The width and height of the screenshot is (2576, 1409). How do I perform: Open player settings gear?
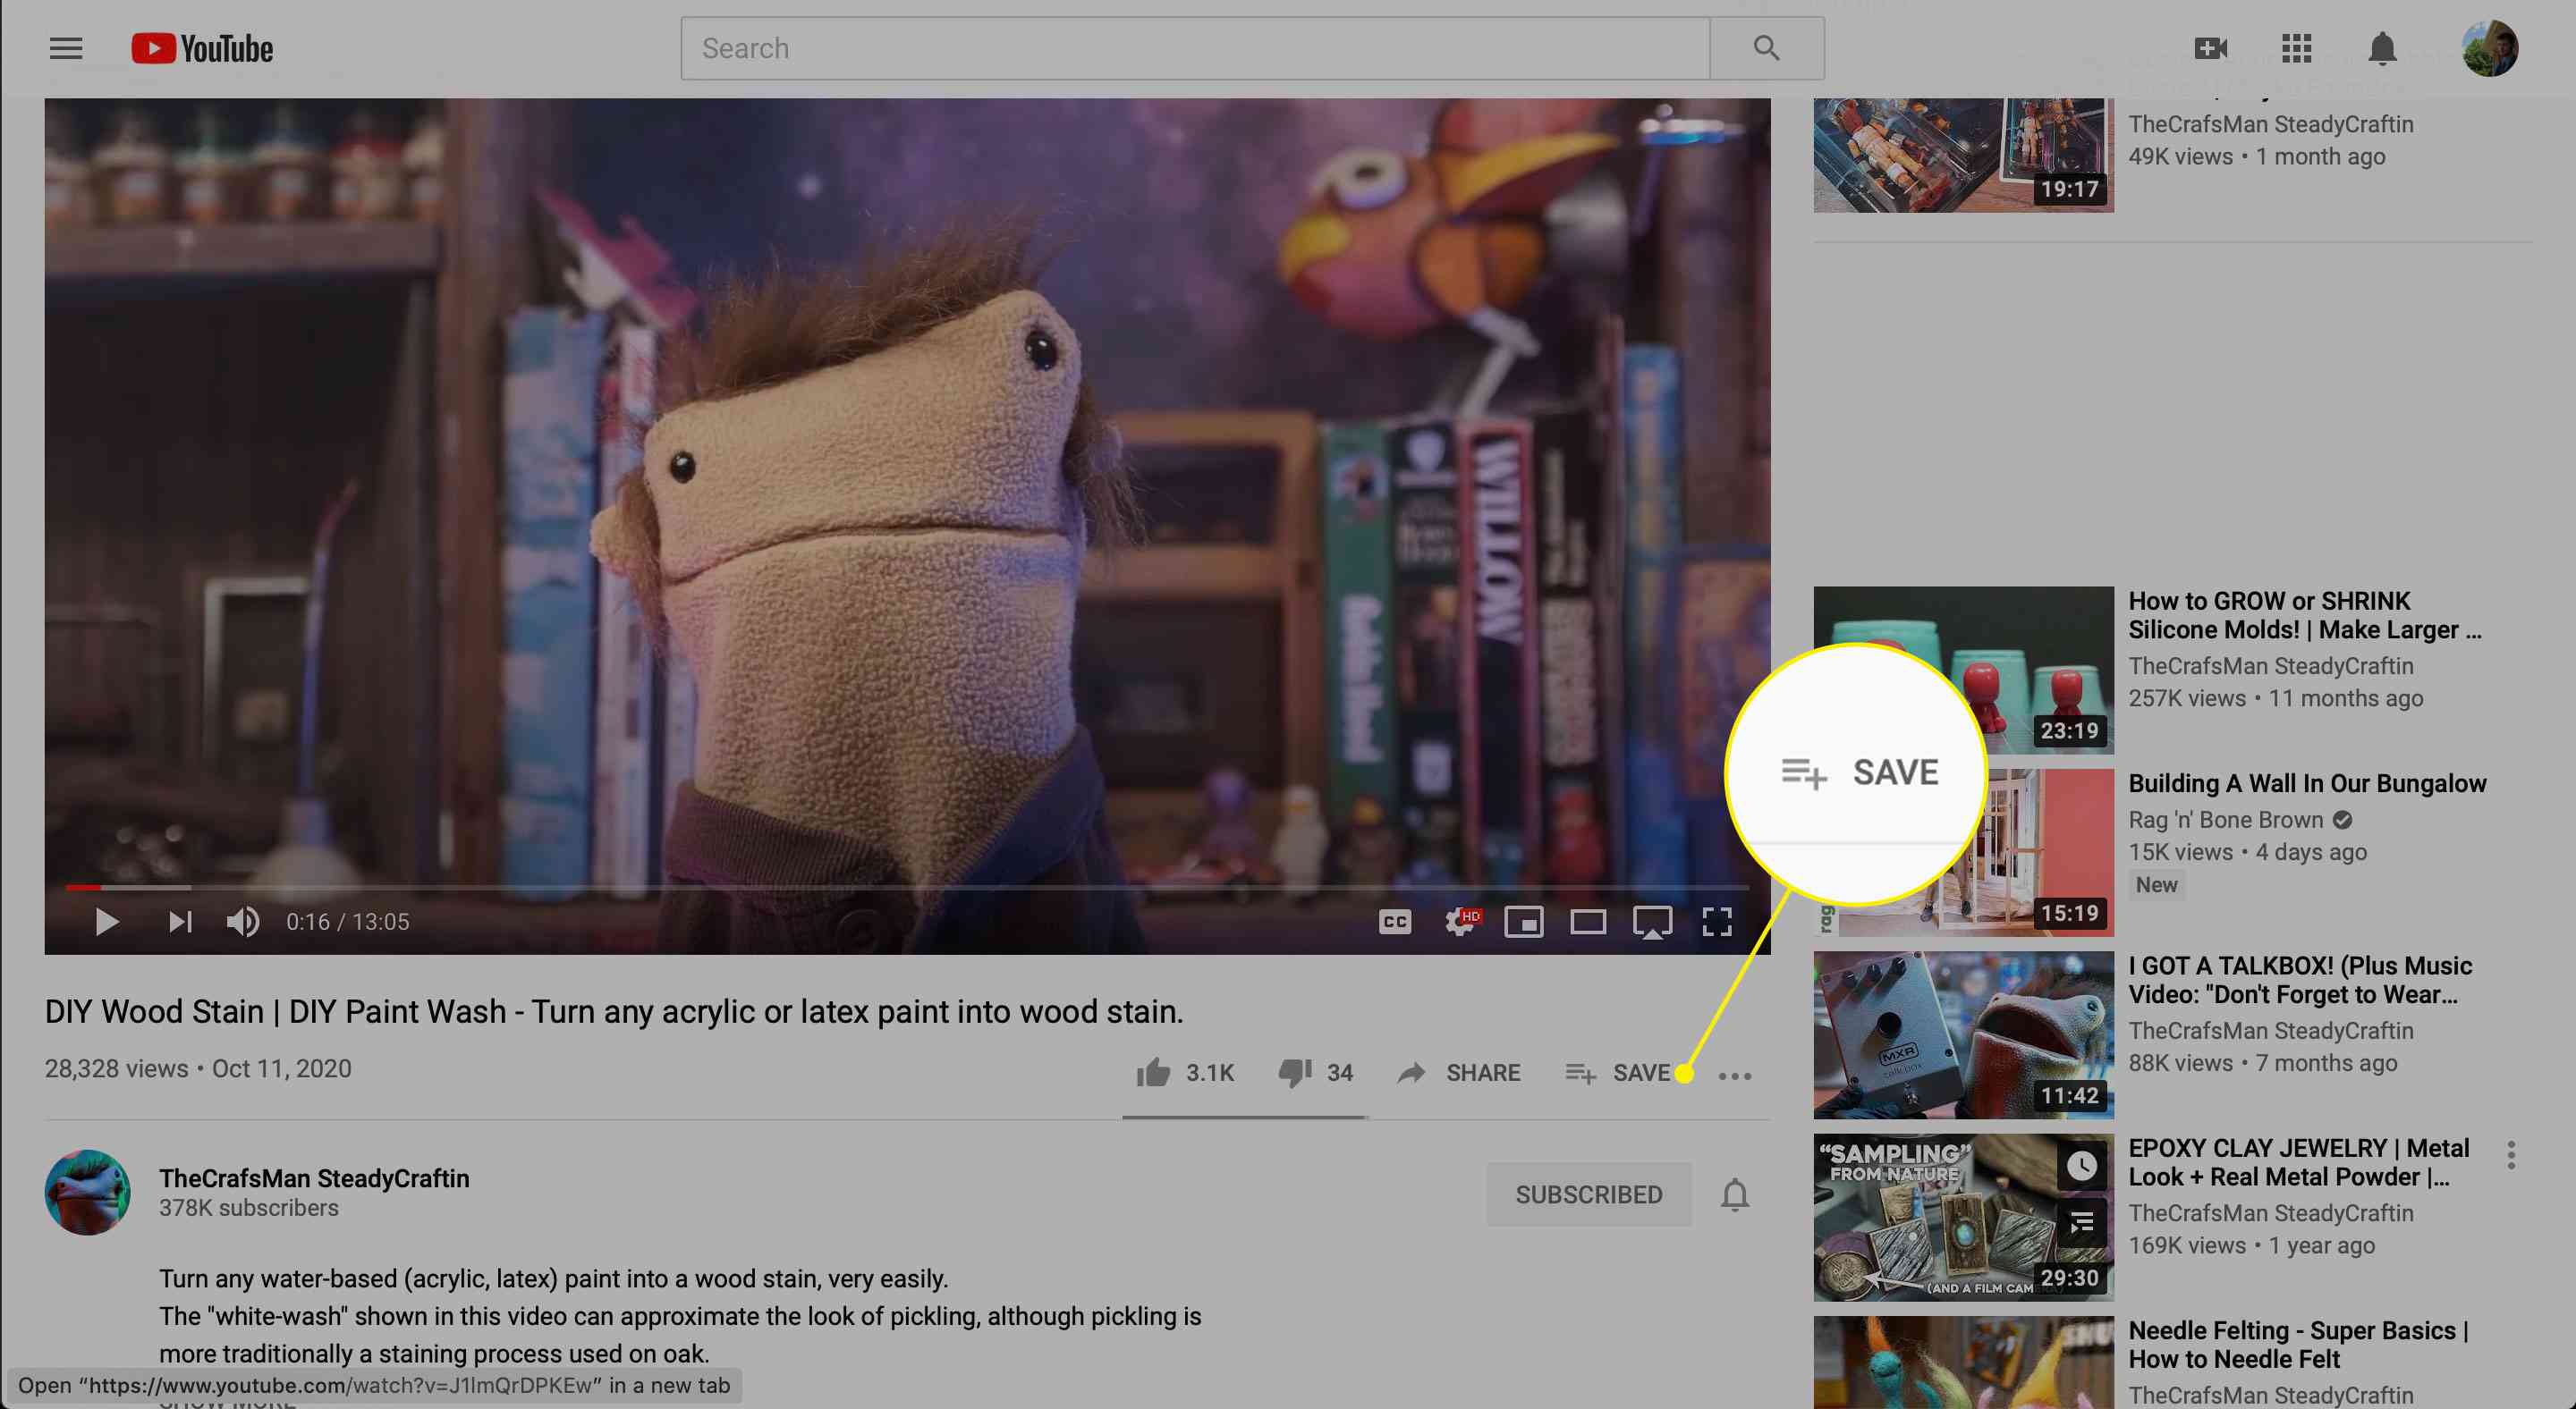[x=1461, y=922]
